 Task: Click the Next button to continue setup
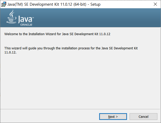113,117
